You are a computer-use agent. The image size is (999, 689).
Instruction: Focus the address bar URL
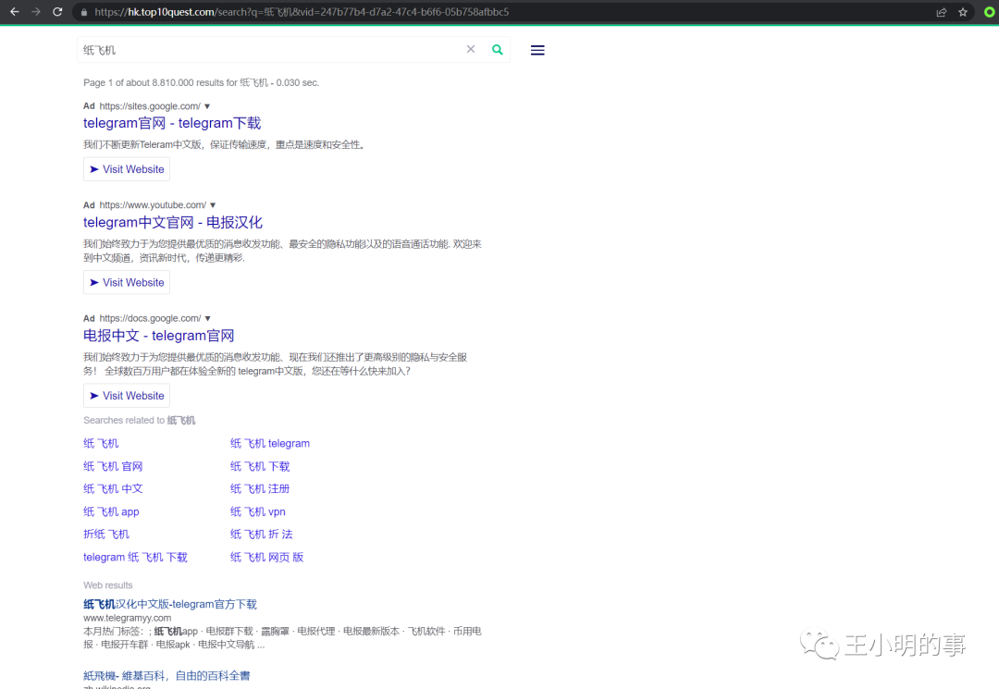click(302, 12)
